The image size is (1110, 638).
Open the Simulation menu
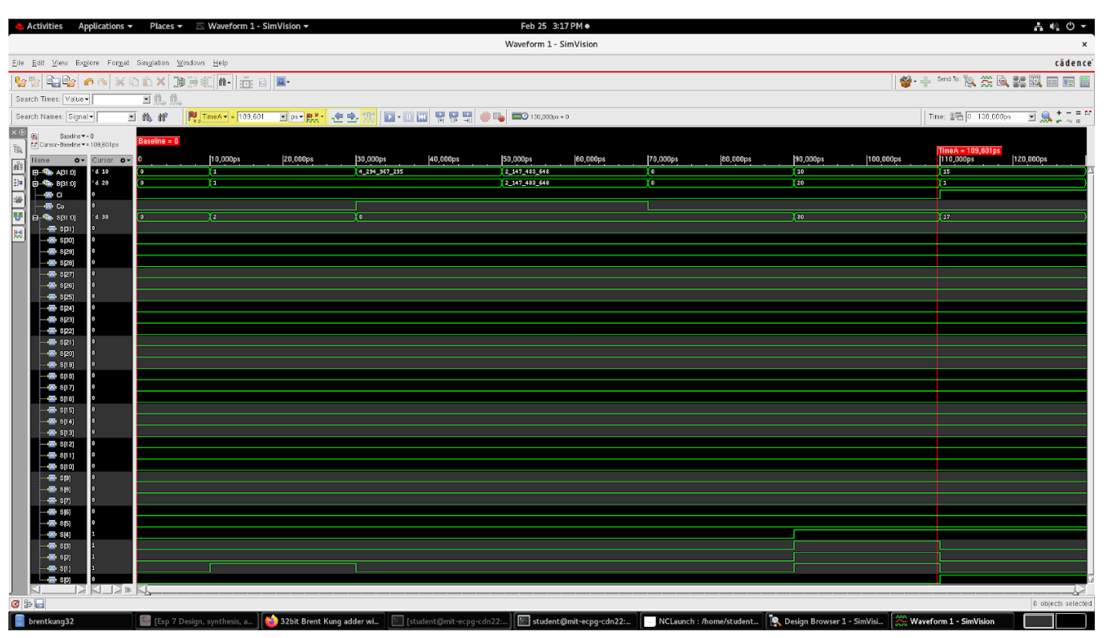(x=152, y=63)
